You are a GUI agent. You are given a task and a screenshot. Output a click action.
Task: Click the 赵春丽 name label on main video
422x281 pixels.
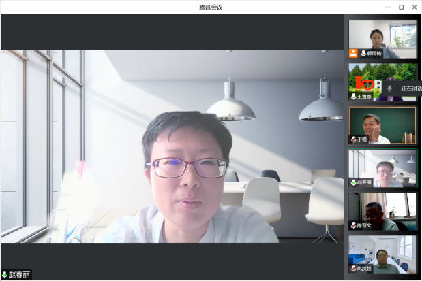click(x=19, y=275)
